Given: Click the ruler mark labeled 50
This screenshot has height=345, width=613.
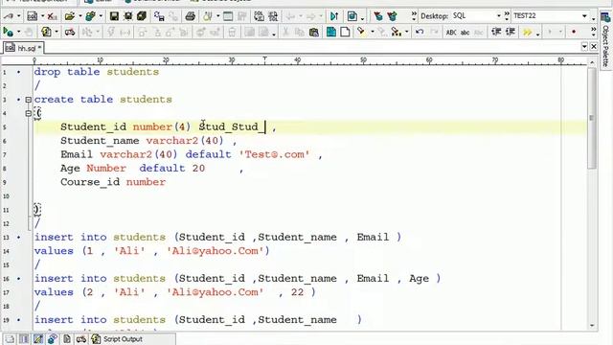Looking at the screenshot, I should pyautogui.click(x=363, y=60).
